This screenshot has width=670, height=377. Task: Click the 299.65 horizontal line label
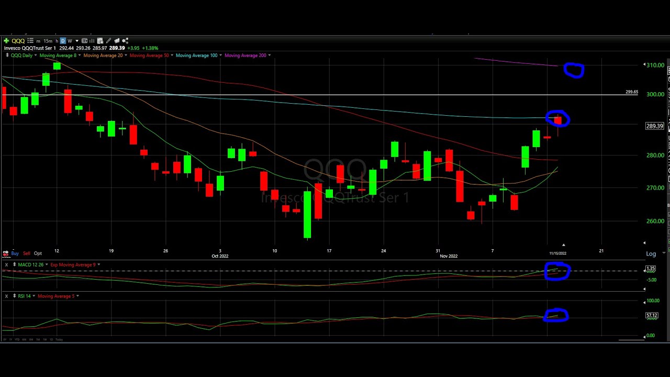coord(632,92)
